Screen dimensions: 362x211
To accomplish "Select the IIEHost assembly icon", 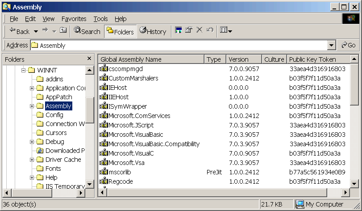I will pos(104,97).
